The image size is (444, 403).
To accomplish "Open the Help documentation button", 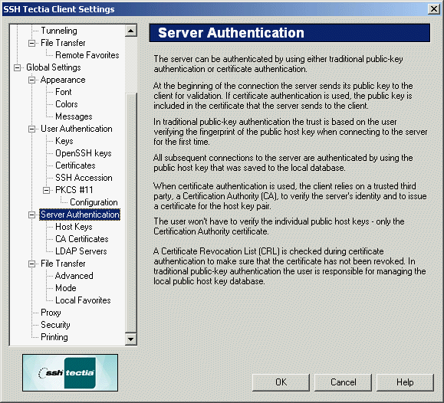I will (x=405, y=382).
